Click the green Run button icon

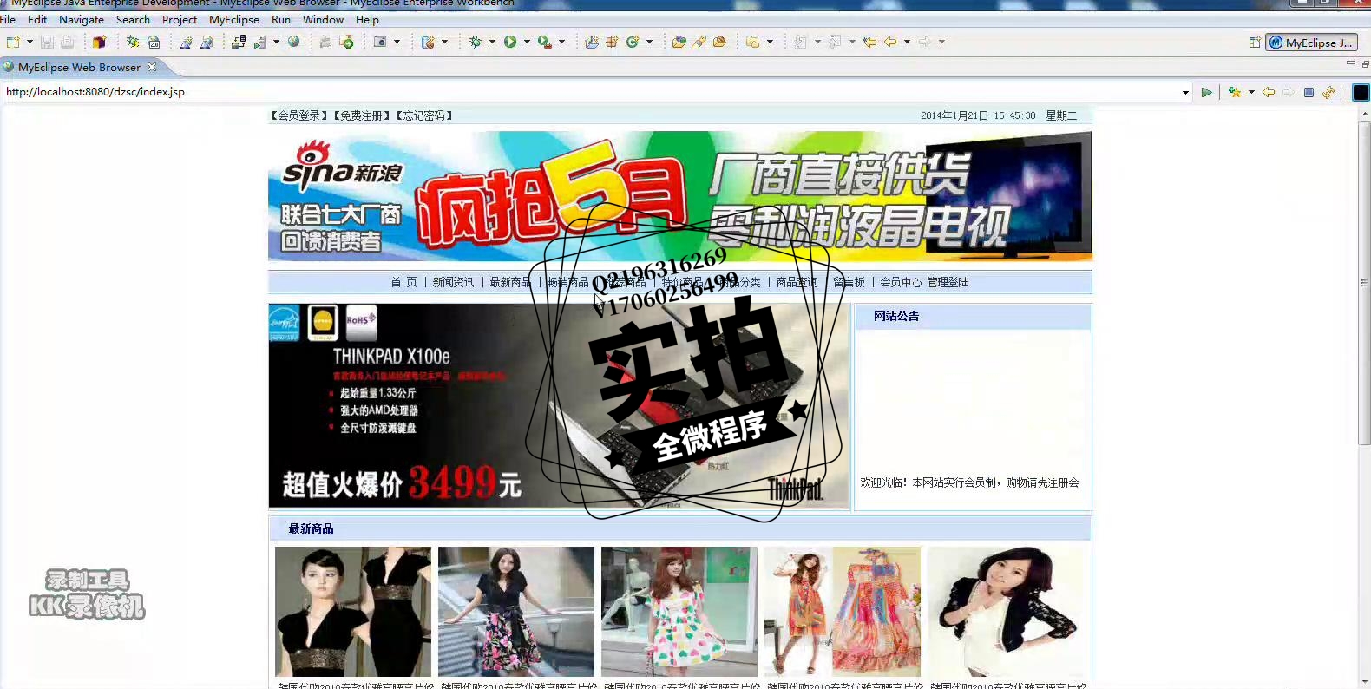click(x=510, y=42)
